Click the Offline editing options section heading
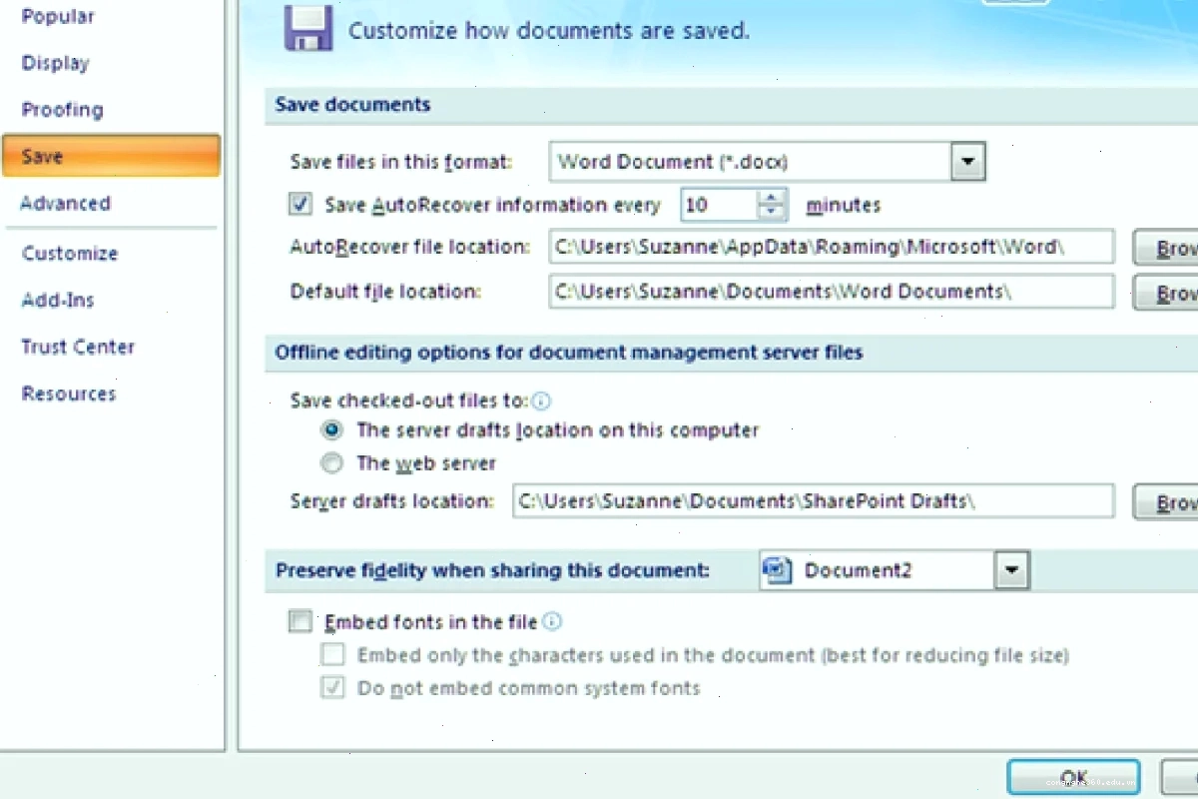Screen dimensions: 1198x799 (569, 352)
